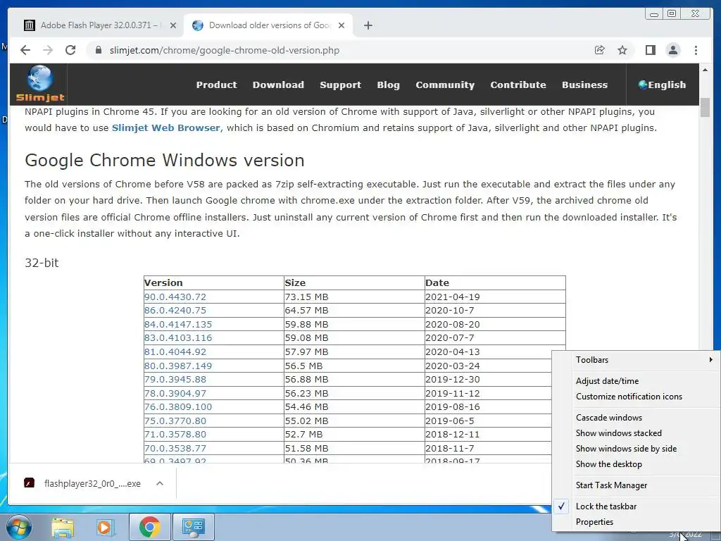Download Chrome version 75.0.3770.80
The image size is (721, 541).
point(175,421)
